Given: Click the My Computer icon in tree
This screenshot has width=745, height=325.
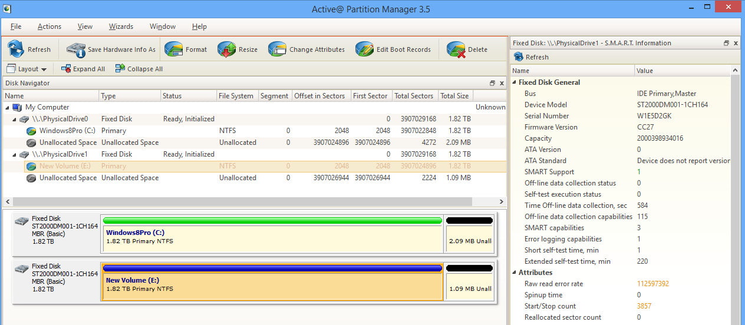Looking at the screenshot, I should 17,107.
